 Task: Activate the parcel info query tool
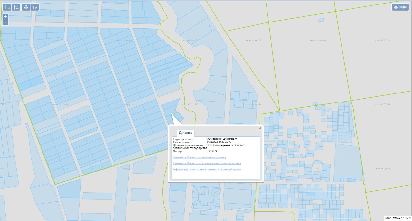(35, 7)
